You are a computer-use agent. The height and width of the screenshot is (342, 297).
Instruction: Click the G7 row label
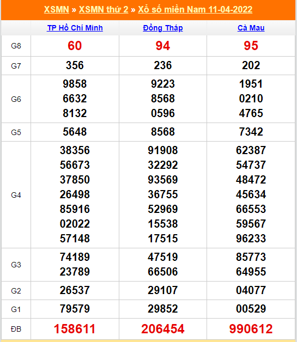tap(16, 66)
